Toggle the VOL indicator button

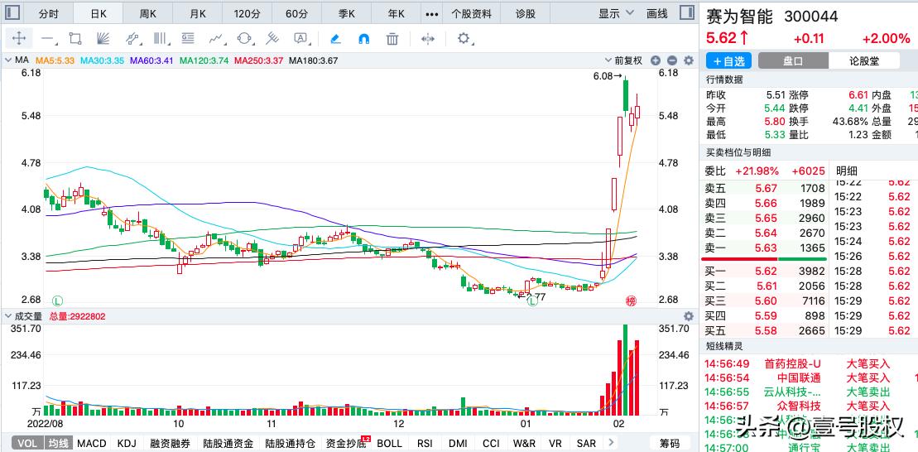27,443
